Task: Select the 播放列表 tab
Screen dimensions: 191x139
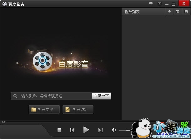Action: click(x=132, y=12)
